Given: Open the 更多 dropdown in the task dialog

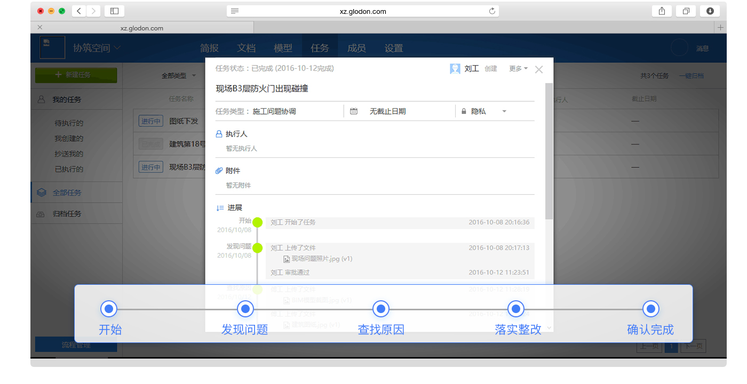Looking at the screenshot, I should [x=517, y=68].
